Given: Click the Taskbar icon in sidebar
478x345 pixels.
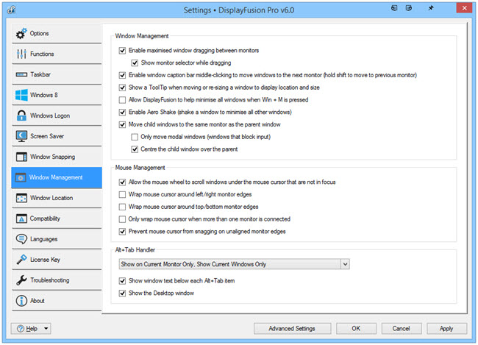Looking at the screenshot, I should click(21, 74).
